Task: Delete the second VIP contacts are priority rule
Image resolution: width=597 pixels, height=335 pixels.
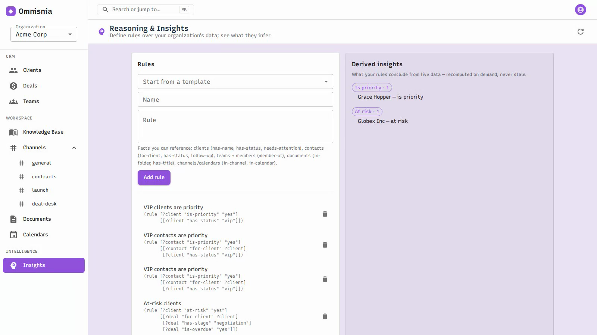Action: (325, 279)
